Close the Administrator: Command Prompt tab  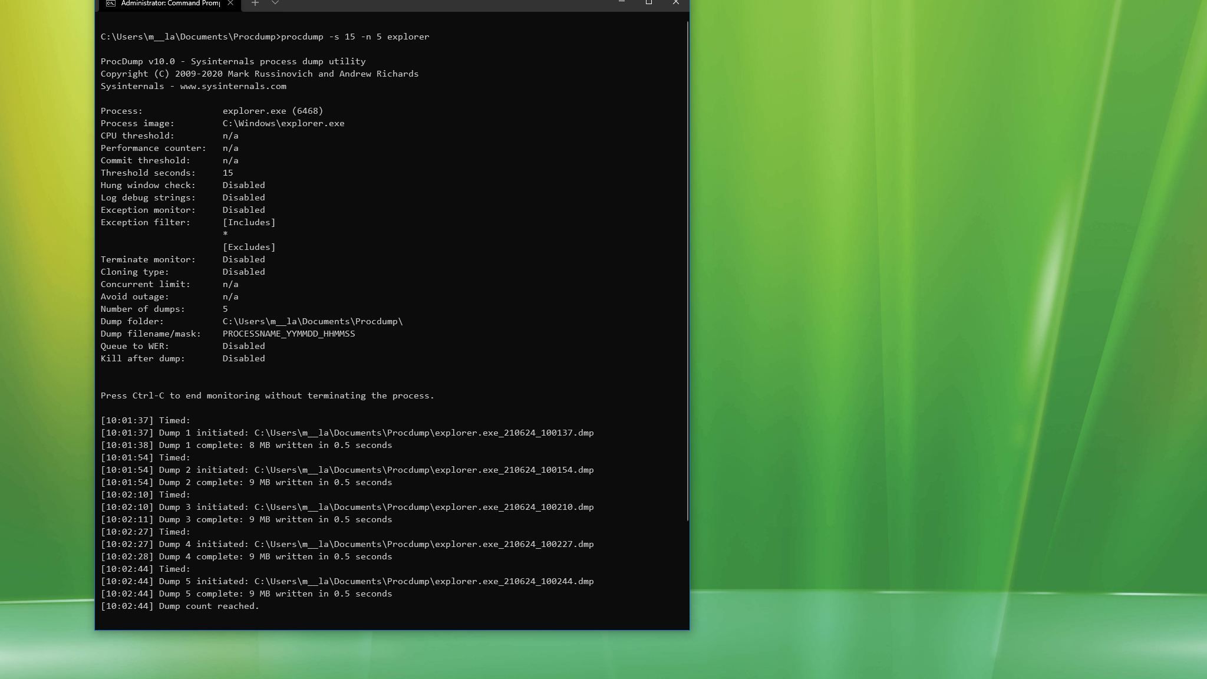coord(230,4)
